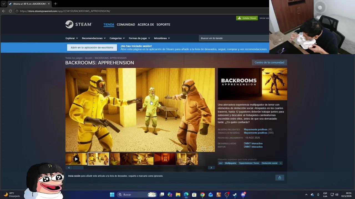Click Todos los juegos breadcrumb
Image resolution: width=355 pixels, height=199 pixels.
click(x=74, y=58)
